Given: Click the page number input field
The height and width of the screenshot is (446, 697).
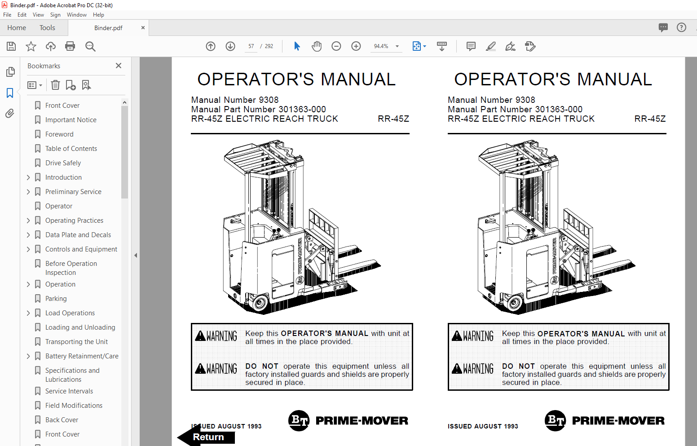Looking at the screenshot, I should (251, 46).
